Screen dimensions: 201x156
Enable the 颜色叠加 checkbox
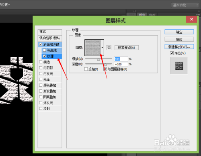point(41,85)
